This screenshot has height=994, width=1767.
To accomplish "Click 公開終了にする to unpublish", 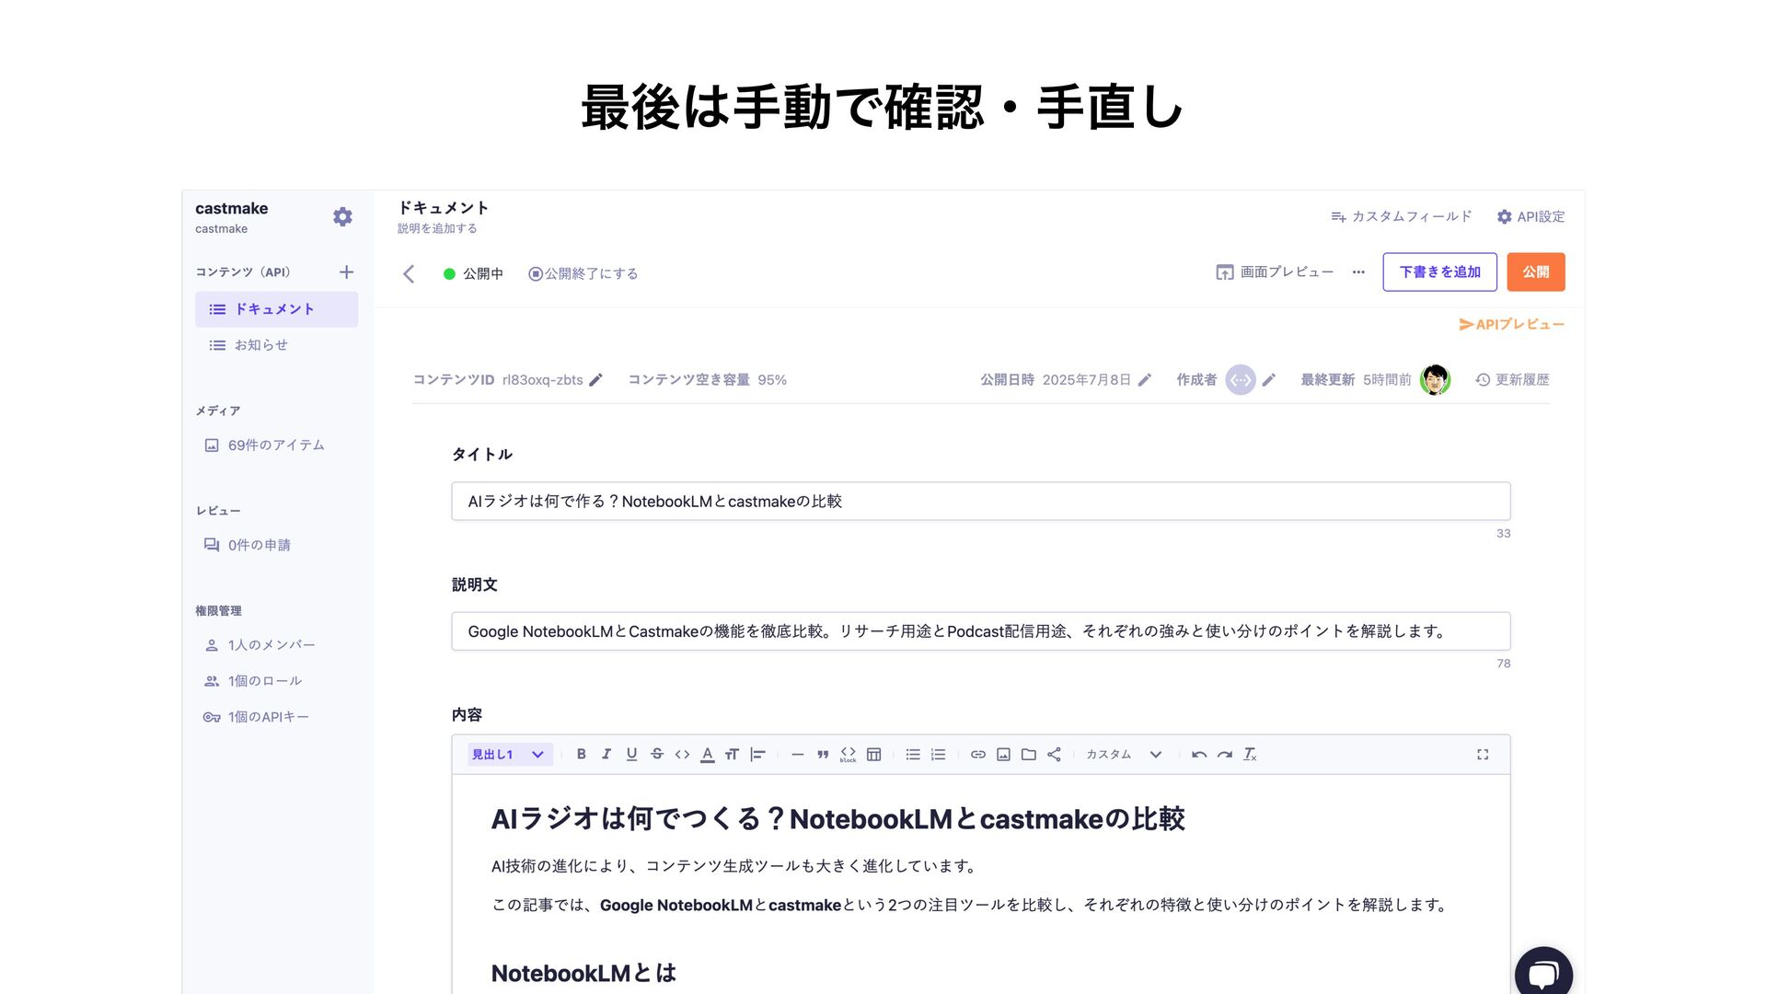I will point(583,273).
